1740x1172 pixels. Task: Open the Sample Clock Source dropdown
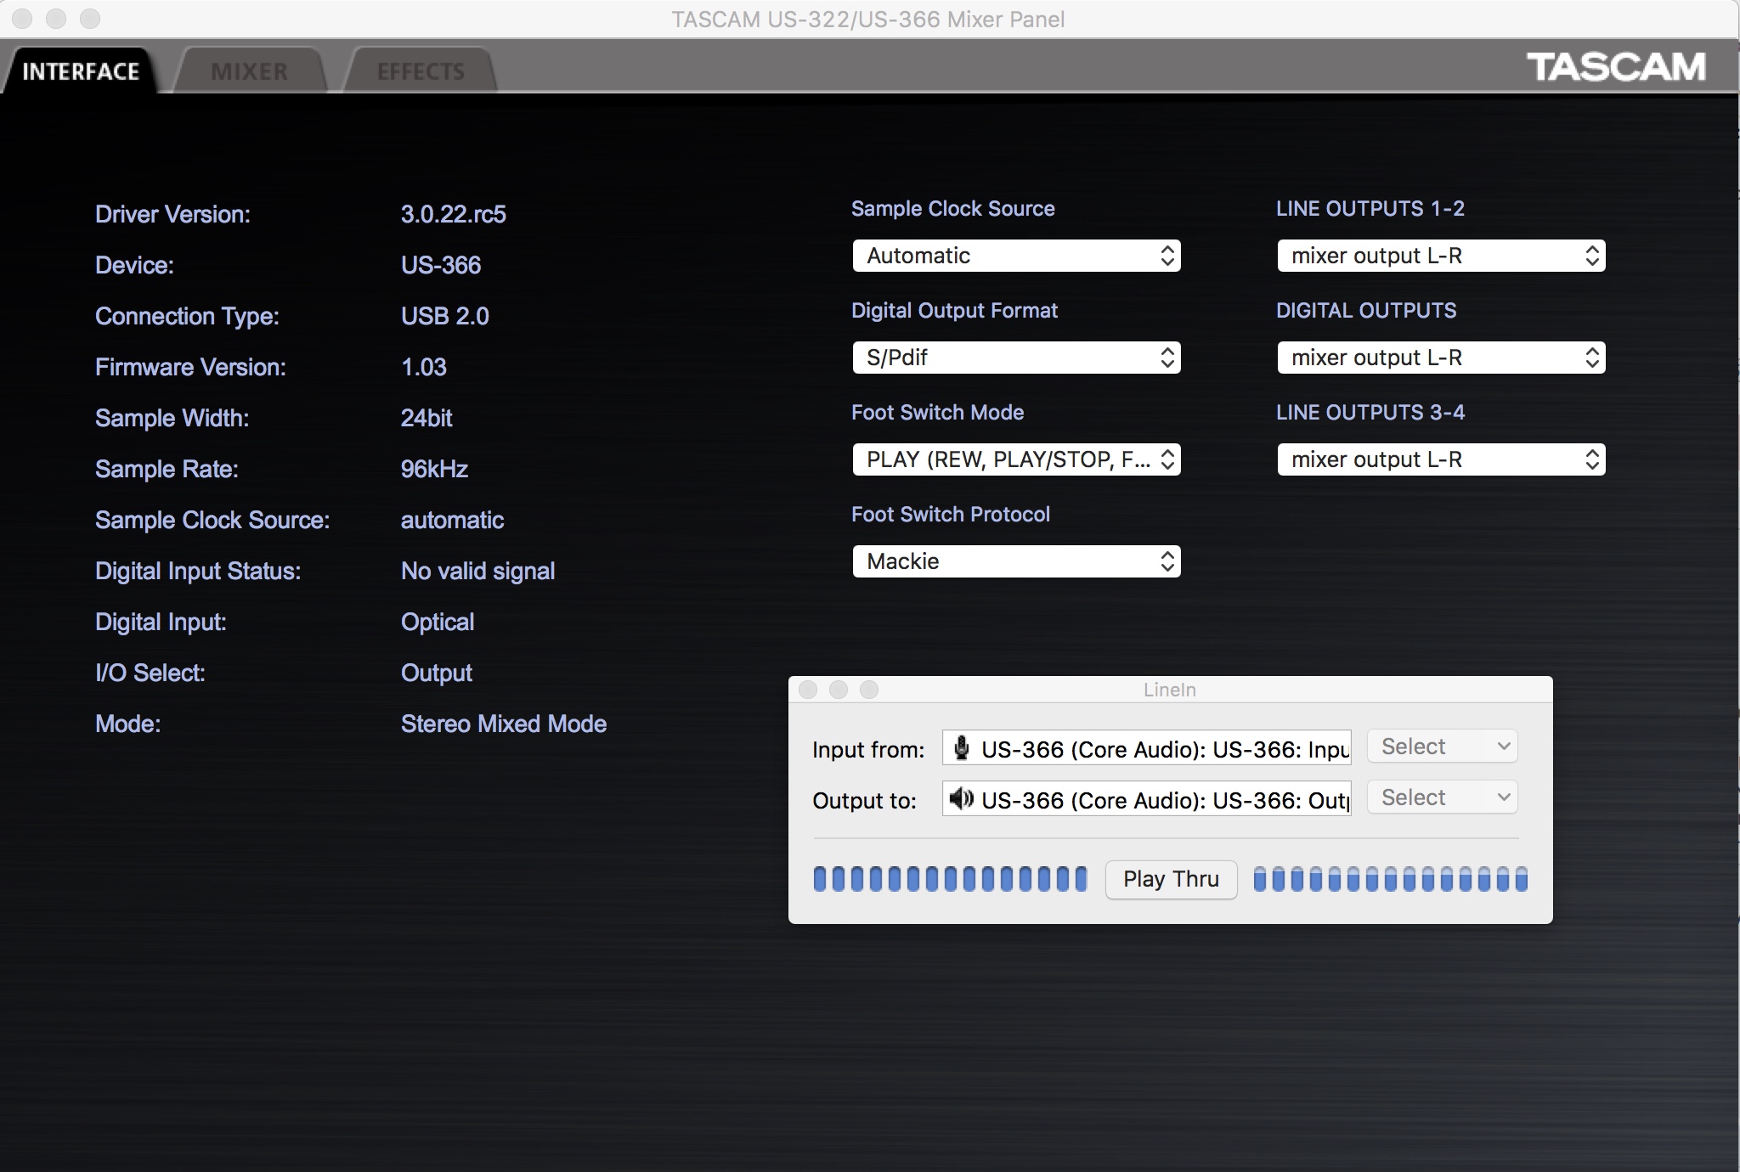(1016, 256)
